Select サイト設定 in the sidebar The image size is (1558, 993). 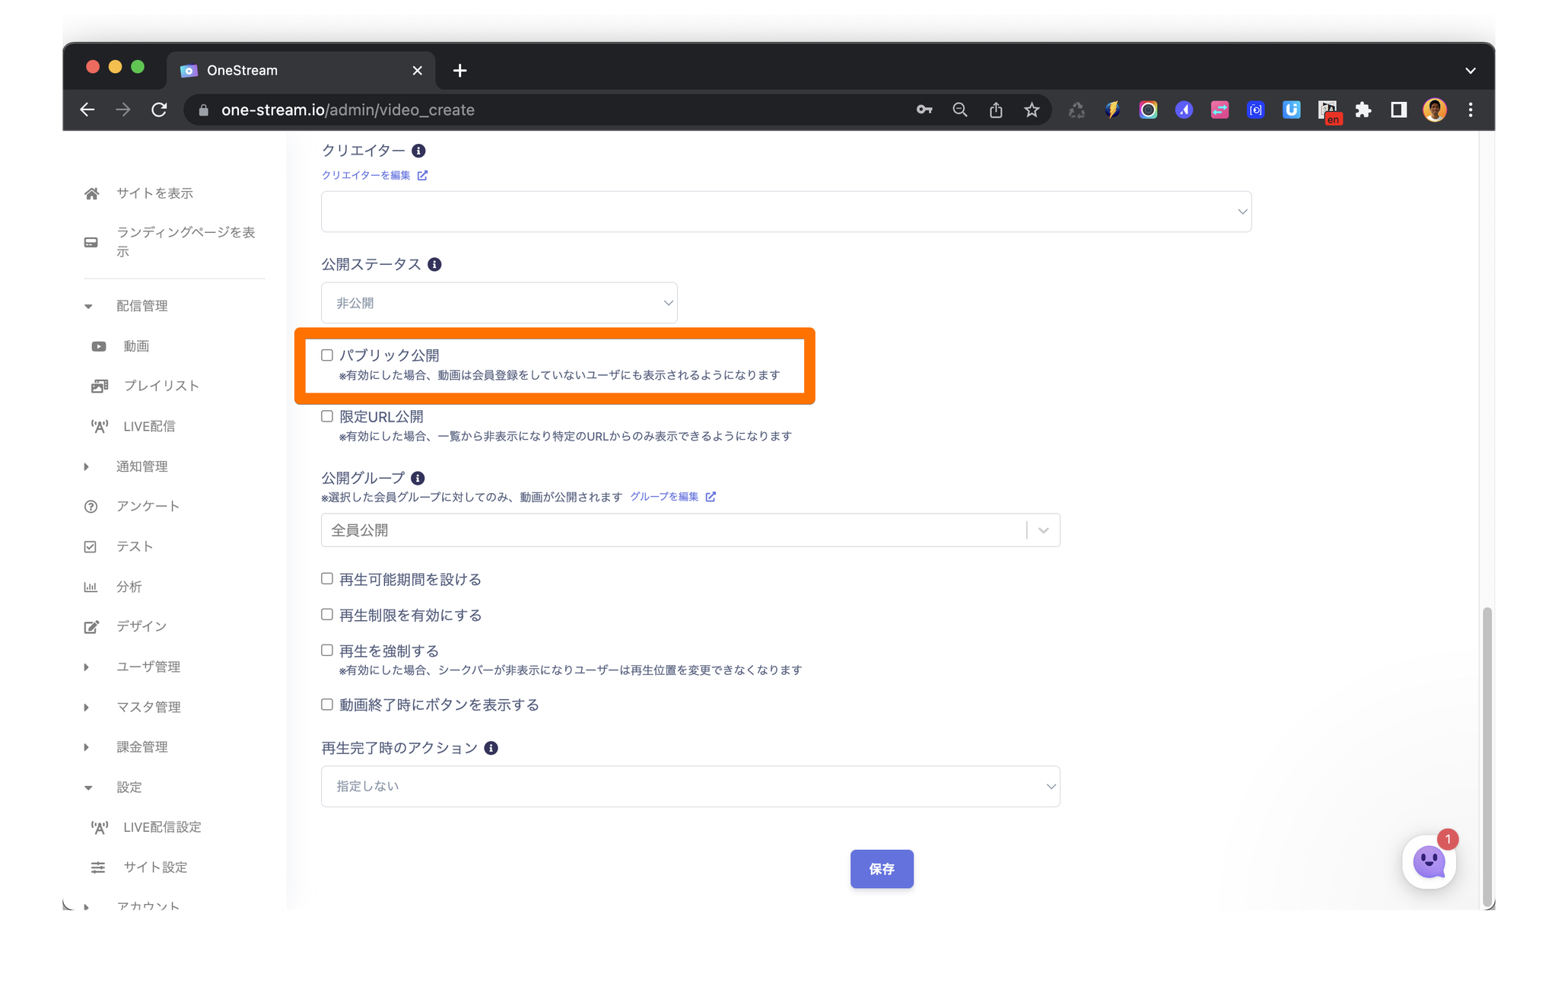point(155,867)
